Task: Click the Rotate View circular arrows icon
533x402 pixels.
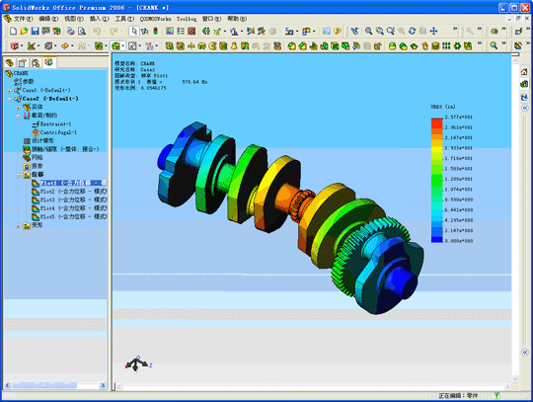Action: 412,32
